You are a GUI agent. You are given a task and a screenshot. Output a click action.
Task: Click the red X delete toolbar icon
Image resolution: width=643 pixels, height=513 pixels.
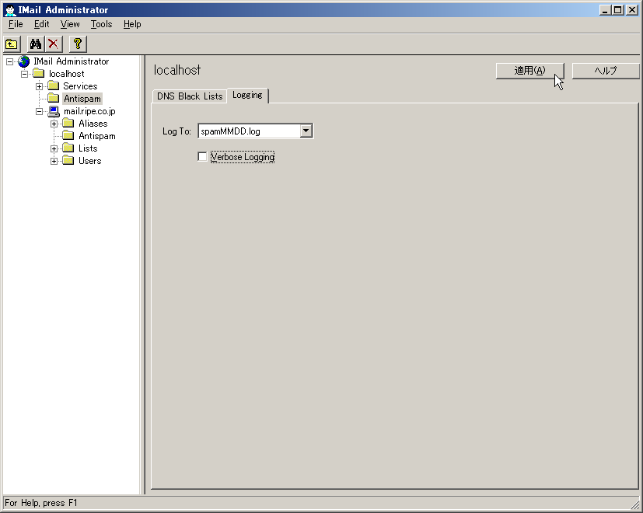(x=54, y=44)
